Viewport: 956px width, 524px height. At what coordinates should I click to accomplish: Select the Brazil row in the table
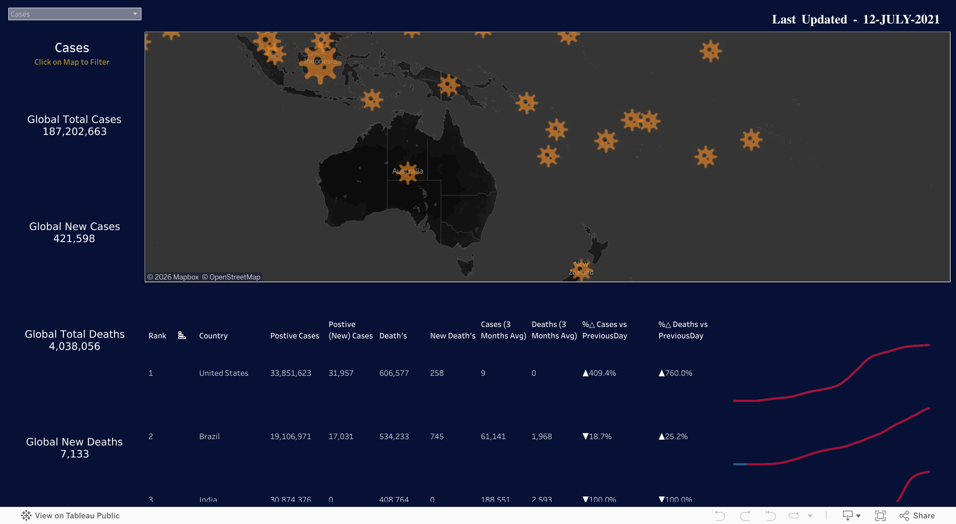[209, 436]
